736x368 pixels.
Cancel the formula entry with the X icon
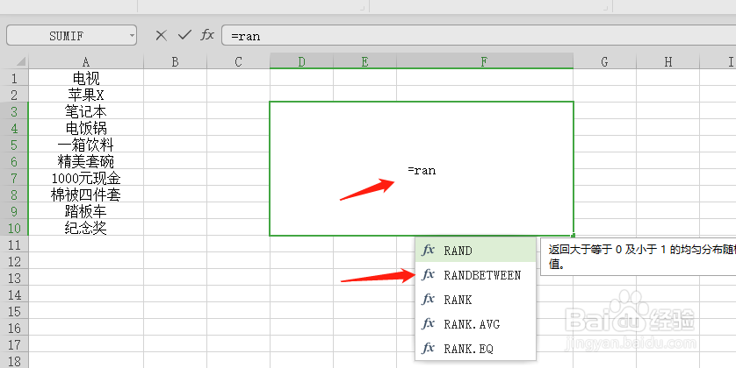161,35
